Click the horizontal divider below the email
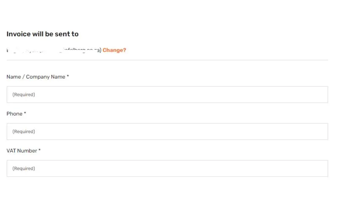The width and height of the screenshot is (337, 210). coord(167,60)
